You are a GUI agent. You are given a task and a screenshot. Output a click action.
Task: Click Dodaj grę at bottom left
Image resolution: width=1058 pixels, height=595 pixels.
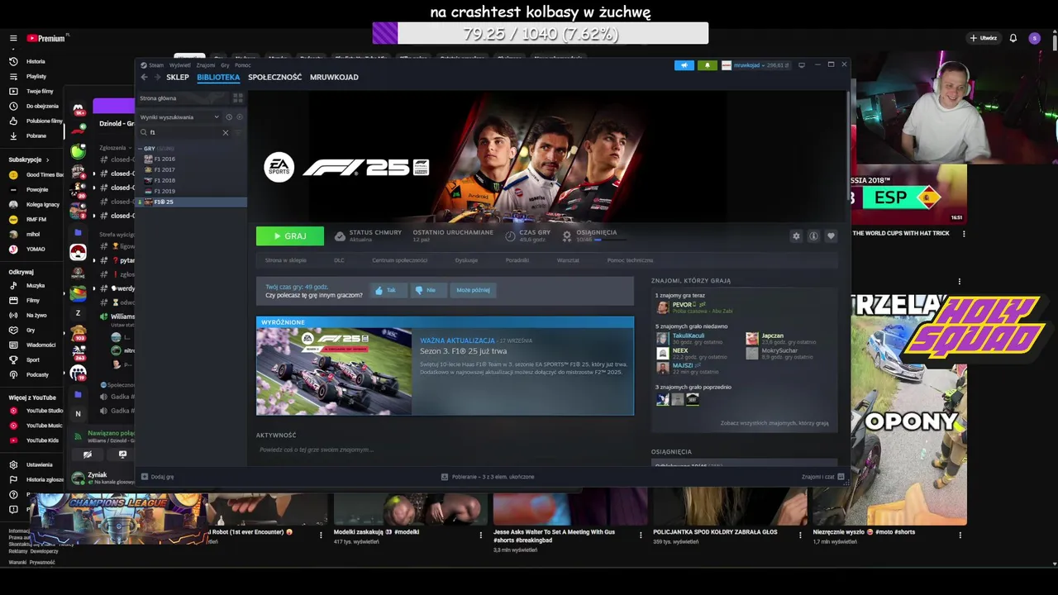(158, 477)
